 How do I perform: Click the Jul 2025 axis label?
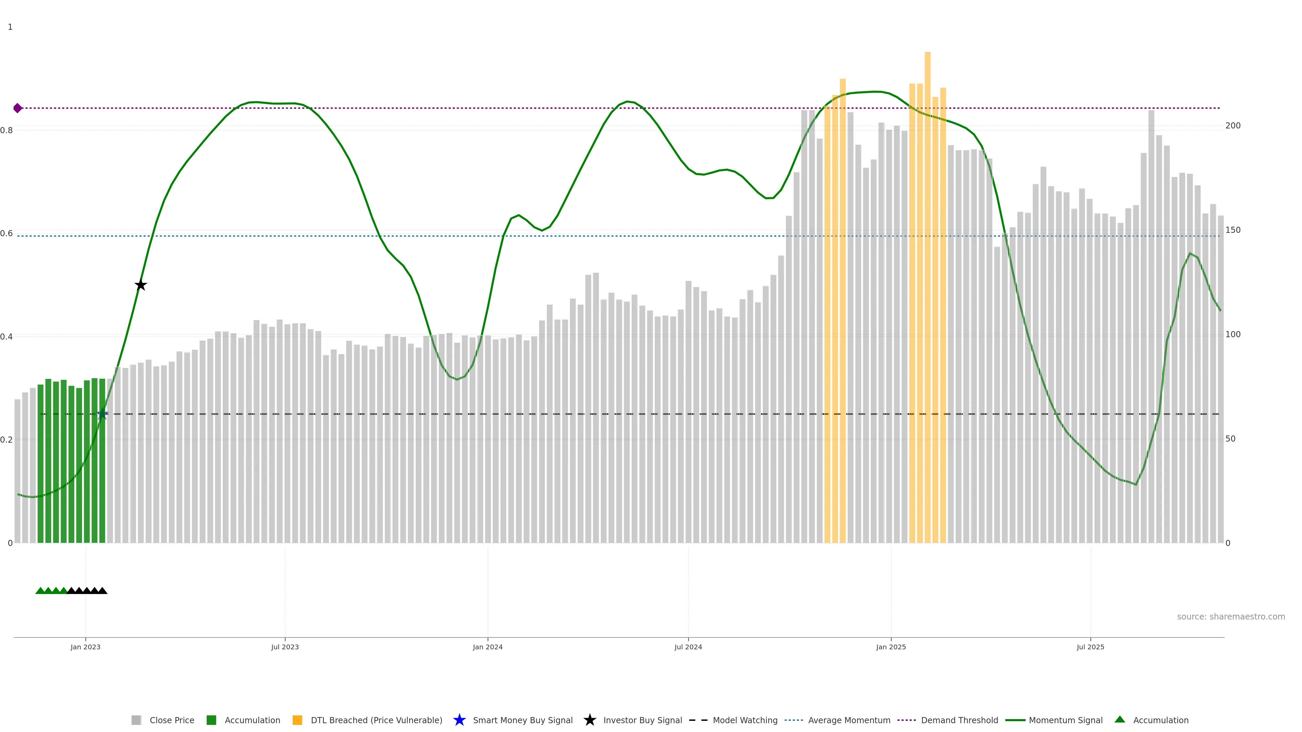click(1090, 647)
